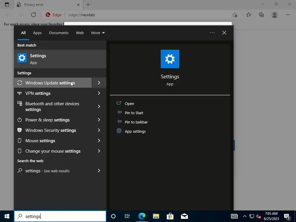Open the notification action center

pos(287,216)
